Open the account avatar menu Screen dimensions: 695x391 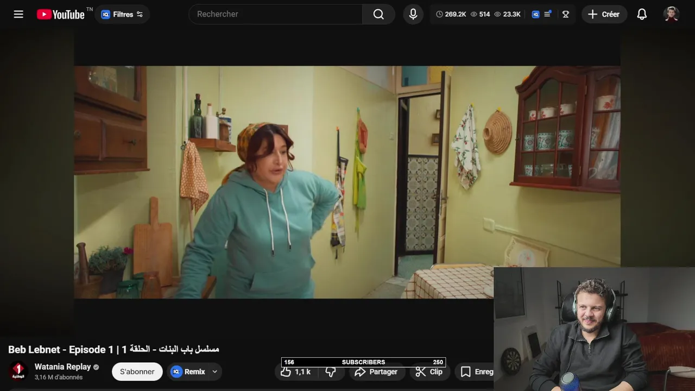point(672,14)
